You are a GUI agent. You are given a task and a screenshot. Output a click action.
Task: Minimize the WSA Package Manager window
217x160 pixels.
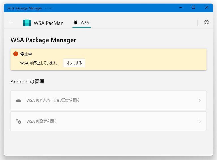coord(181,7)
